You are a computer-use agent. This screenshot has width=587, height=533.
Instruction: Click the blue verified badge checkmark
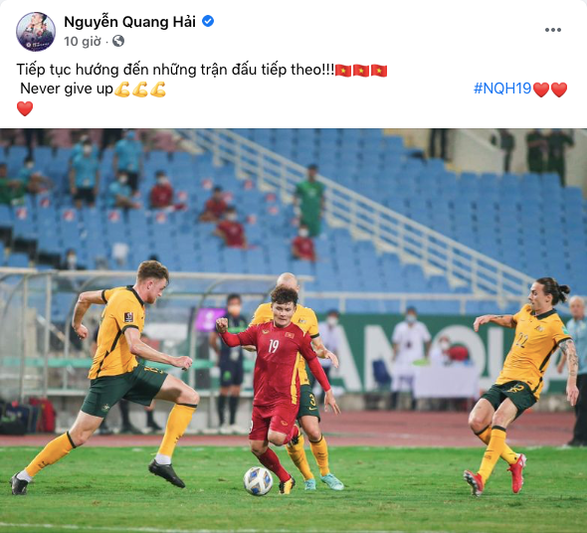(208, 21)
